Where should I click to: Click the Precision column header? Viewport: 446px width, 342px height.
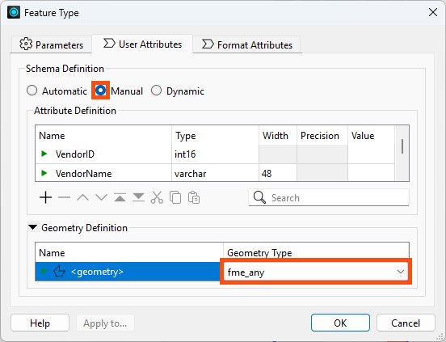coord(322,136)
